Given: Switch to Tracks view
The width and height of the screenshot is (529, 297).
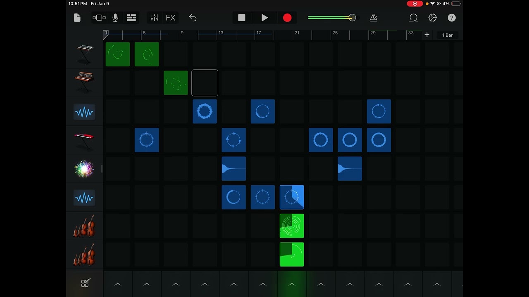Looking at the screenshot, I should point(131,18).
